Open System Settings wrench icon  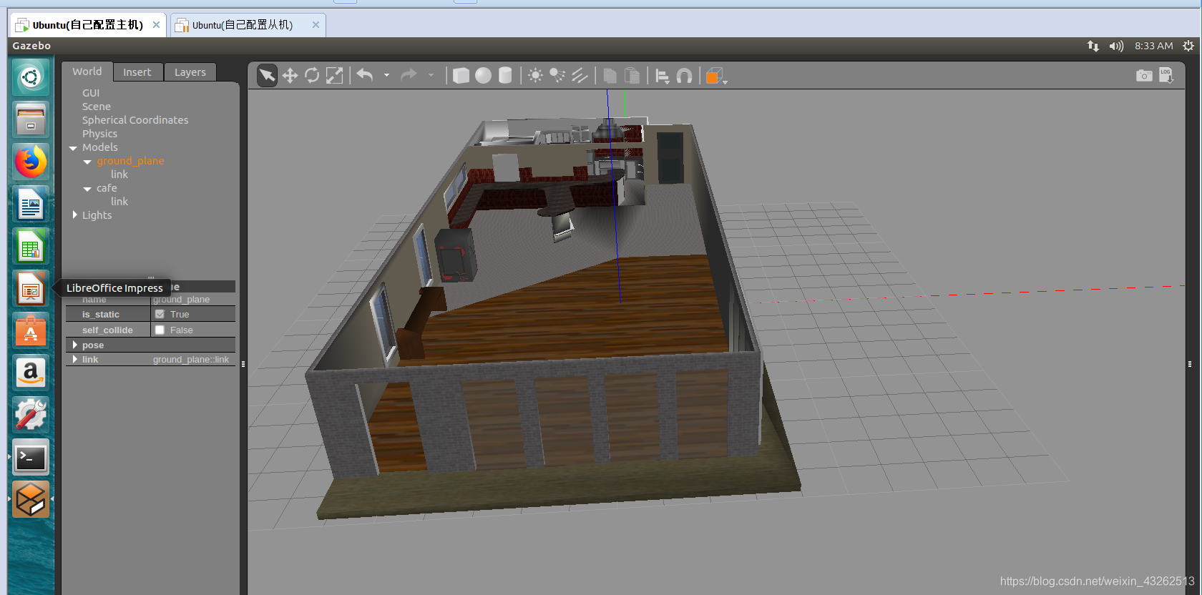point(31,415)
